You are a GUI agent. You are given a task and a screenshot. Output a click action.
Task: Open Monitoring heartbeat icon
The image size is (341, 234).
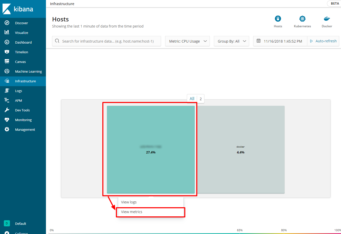(x=7, y=120)
